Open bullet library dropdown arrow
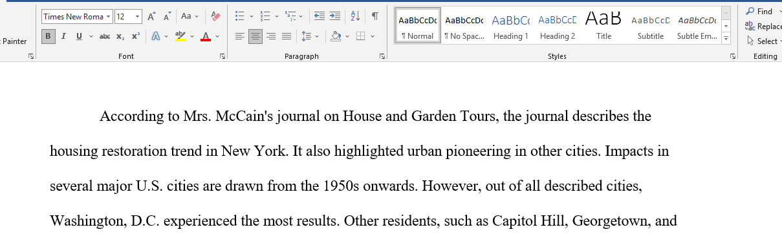Image resolution: width=782 pixels, height=236 pixels. click(251, 16)
